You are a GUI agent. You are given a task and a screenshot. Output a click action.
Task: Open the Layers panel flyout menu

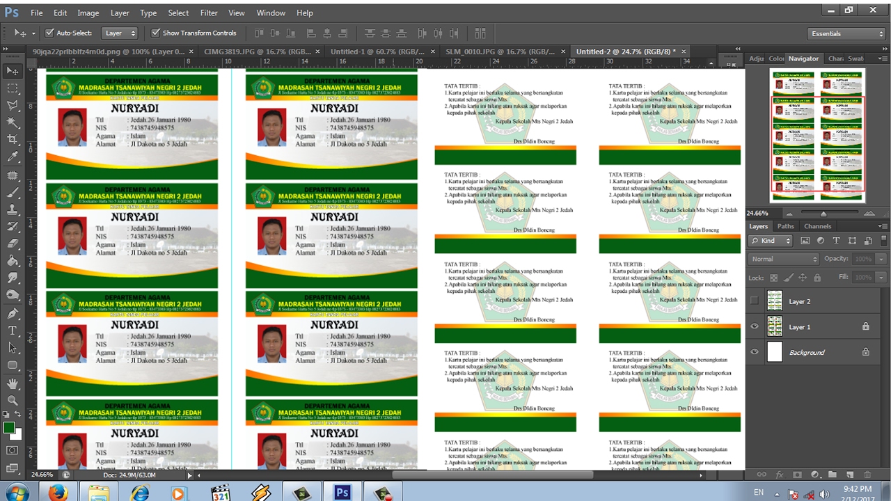pyautogui.click(x=882, y=226)
